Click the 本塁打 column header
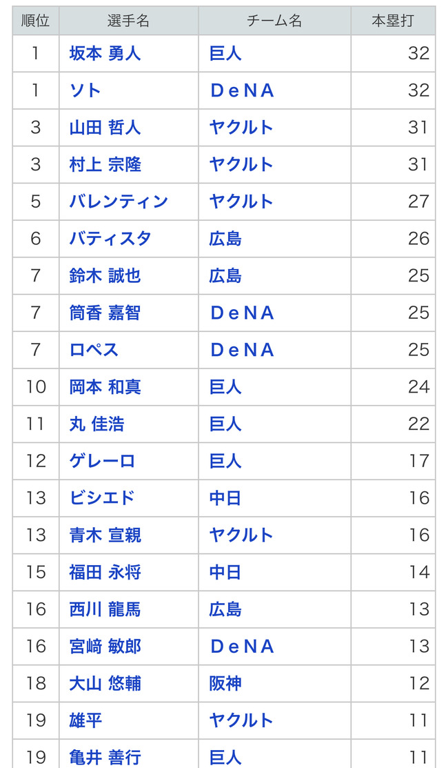The height and width of the screenshot is (768, 448). (x=393, y=21)
